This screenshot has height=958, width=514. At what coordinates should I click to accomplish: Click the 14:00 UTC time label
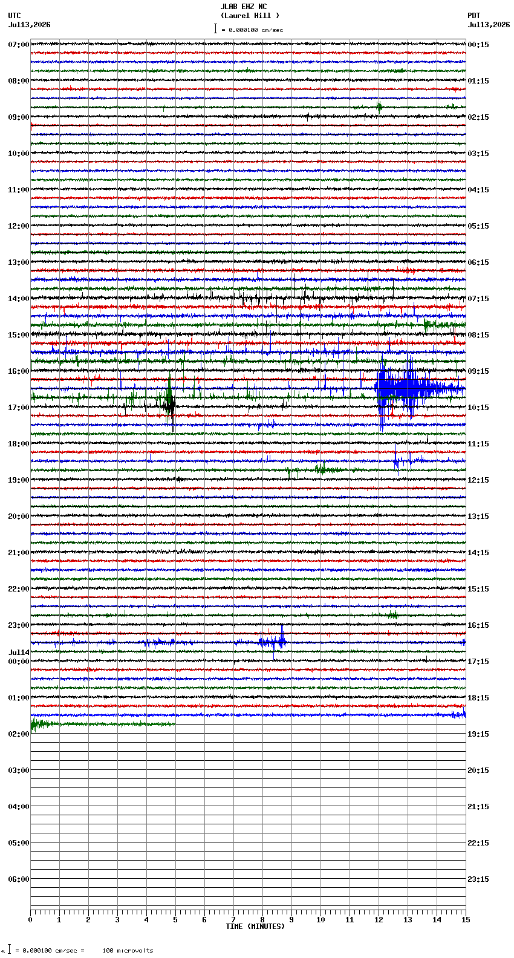coord(19,299)
